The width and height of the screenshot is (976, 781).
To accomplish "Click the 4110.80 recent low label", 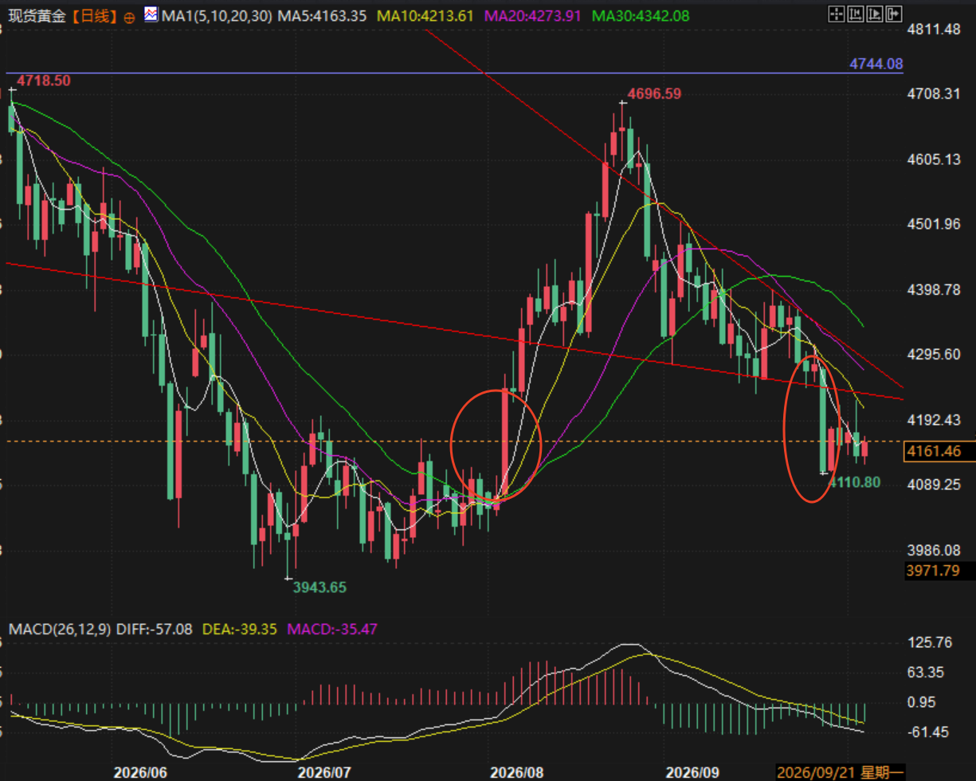I will pyautogui.click(x=855, y=481).
